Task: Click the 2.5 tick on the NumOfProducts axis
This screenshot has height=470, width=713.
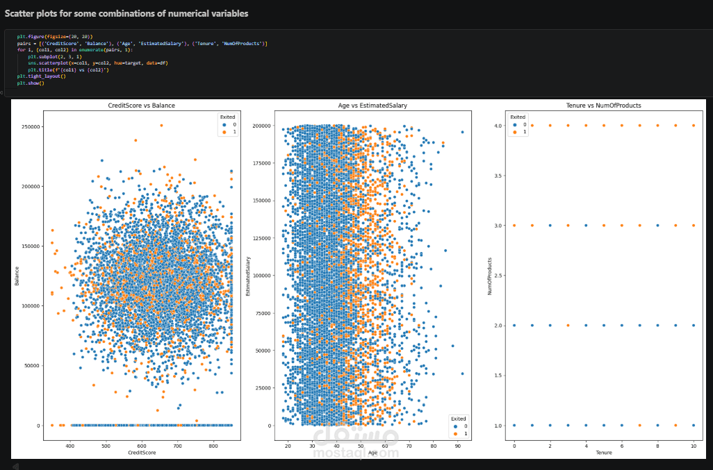Action: [x=498, y=276]
